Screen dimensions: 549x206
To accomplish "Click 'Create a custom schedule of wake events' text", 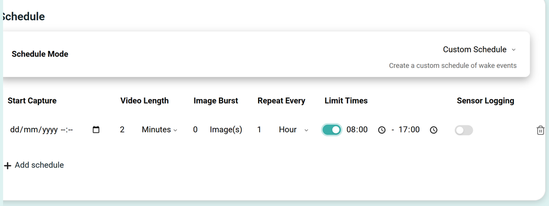I will coord(453,65).
